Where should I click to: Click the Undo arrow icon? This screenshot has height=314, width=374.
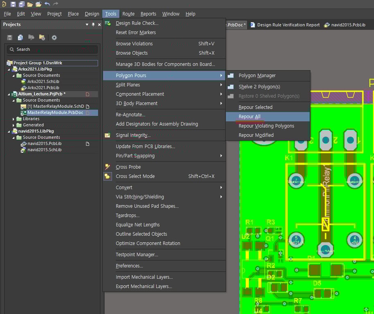tap(47, 4)
